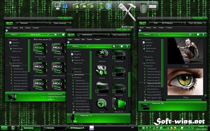Open the Network icon in the top dock
Image resolution: width=210 pixels, height=131 pixels.
pos(65,6)
